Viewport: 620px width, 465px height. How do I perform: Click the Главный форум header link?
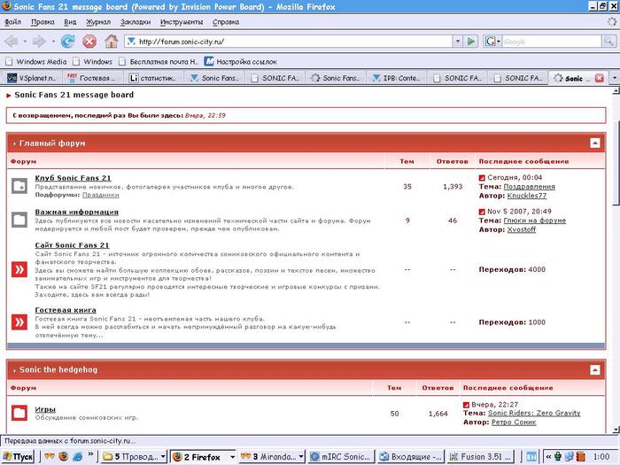52,143
